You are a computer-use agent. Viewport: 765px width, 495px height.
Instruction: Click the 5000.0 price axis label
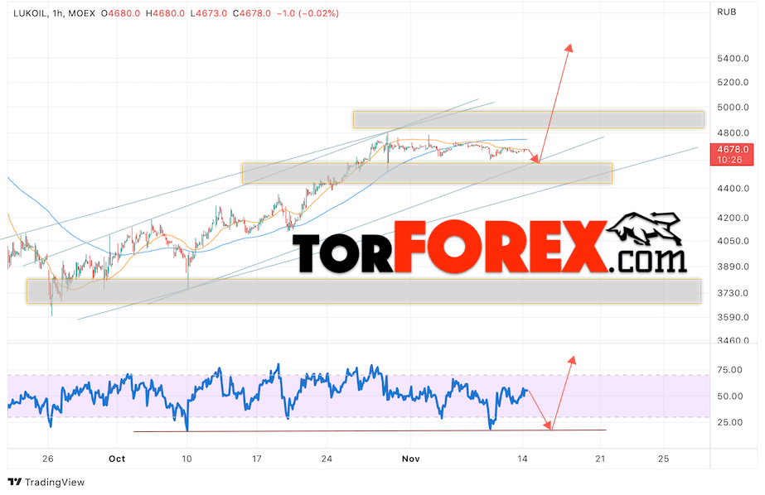(x=733, y=107)
